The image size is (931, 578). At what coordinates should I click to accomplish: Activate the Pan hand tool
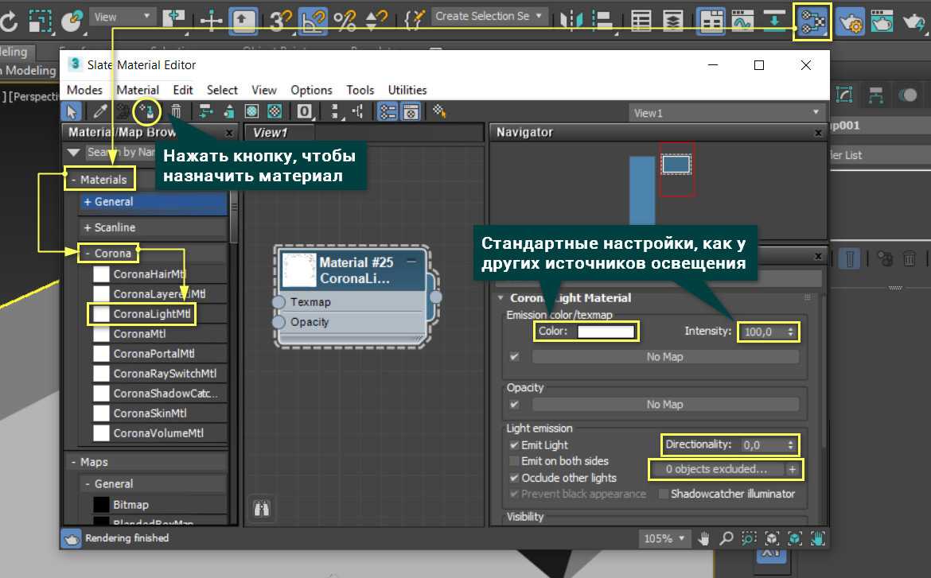pos(704,538)
